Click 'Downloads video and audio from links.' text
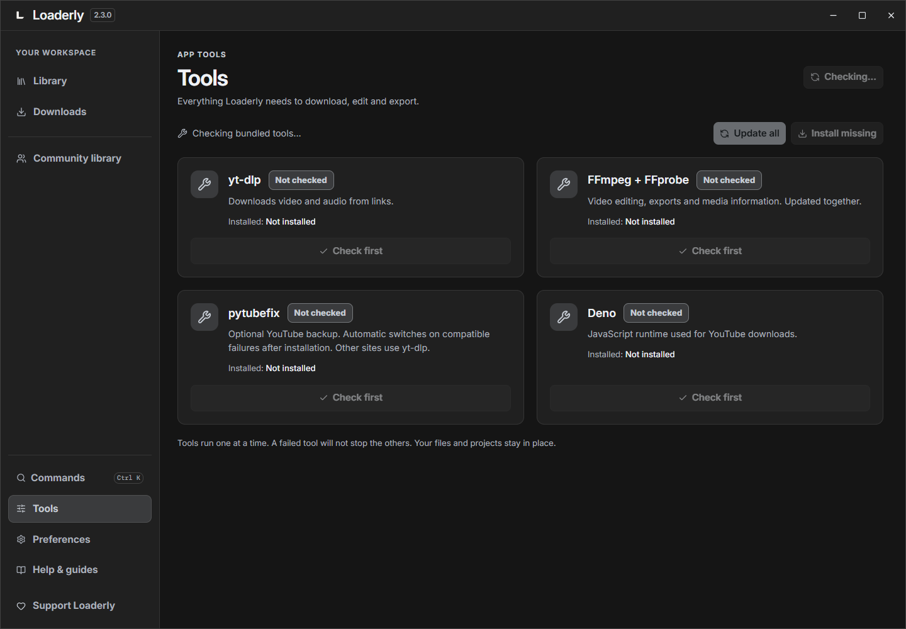The image size is (906, 629). [311, 201]
